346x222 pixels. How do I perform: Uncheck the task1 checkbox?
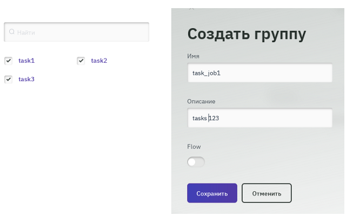(9, 61)
